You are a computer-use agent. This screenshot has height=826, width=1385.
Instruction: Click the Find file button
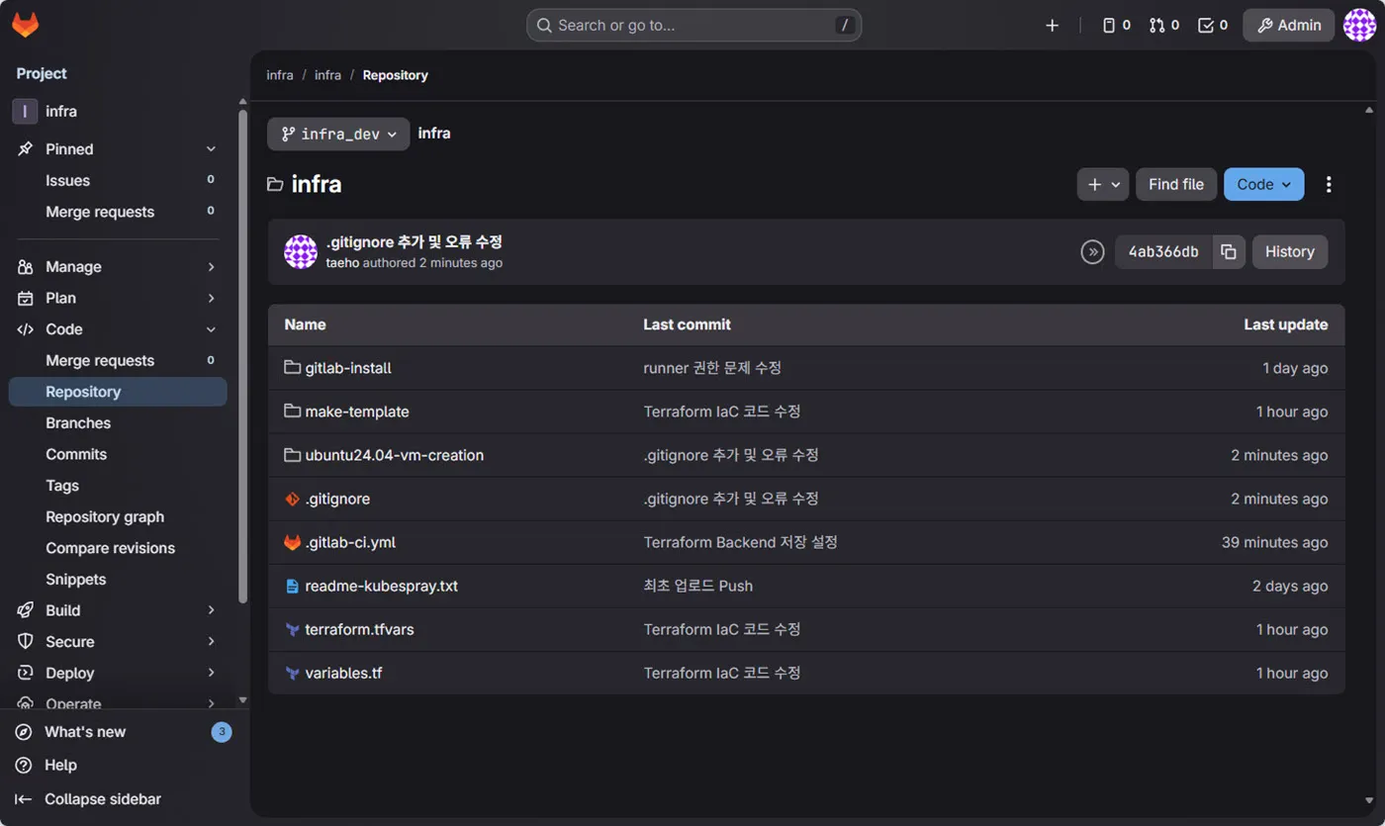[x=1176, y=184]
